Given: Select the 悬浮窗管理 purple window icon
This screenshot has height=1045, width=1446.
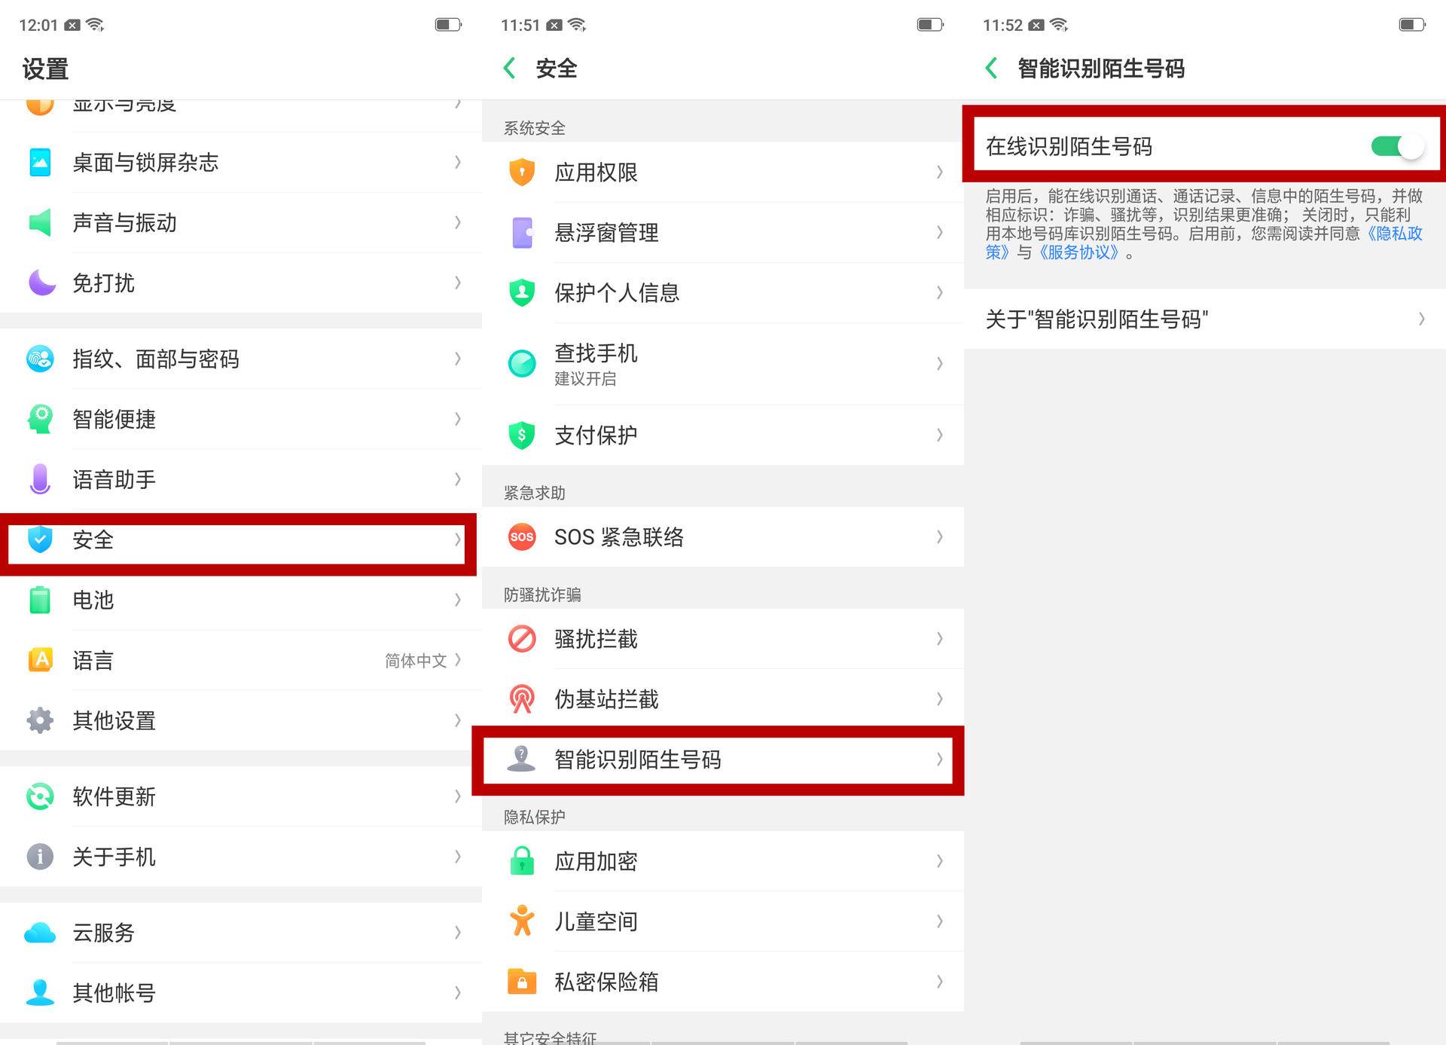Looking at the screenshot, I should pyautogui.click(x=521, y=233).
